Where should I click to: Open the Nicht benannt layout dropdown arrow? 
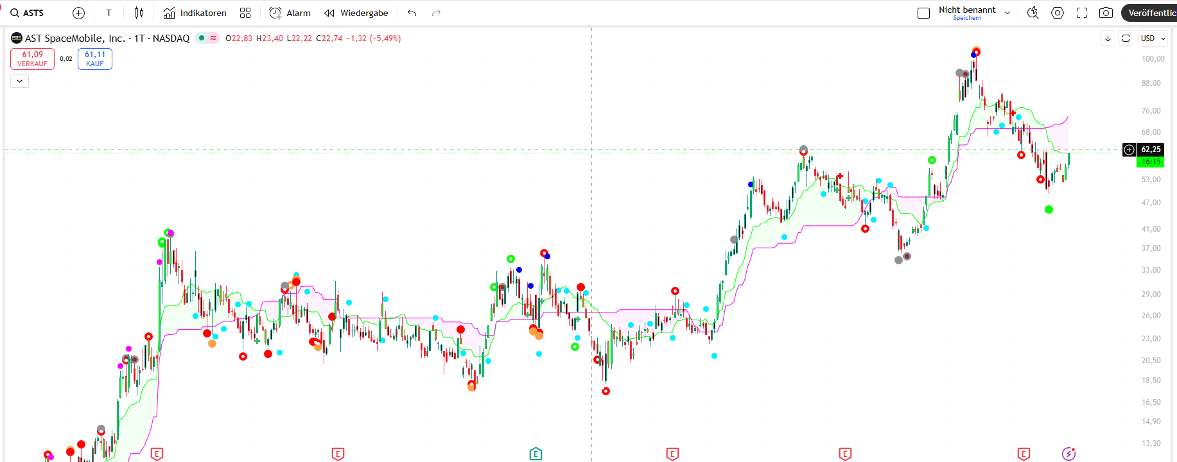pyautogui.click(x=1007, y=13)
